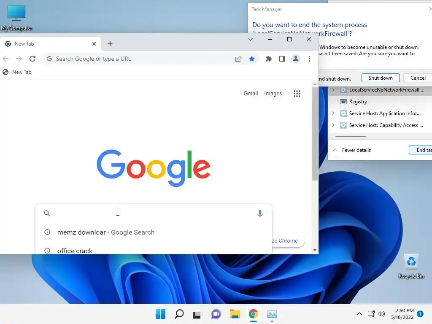This screenshot has width=432, height=324.
Task: Click the network tray icon
Action: click(x=371, y=314)
